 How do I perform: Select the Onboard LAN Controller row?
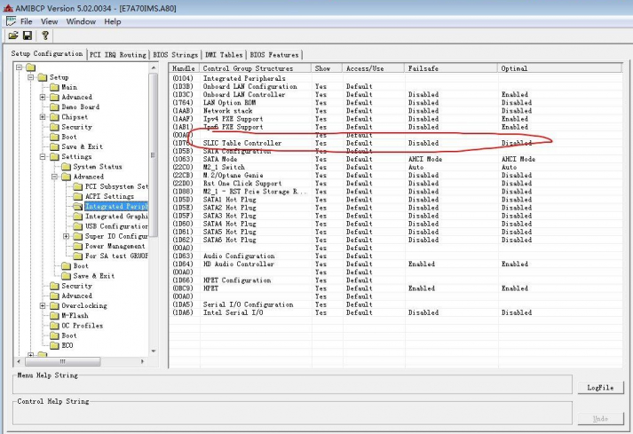pyautogui.click(x=396, y=94)
